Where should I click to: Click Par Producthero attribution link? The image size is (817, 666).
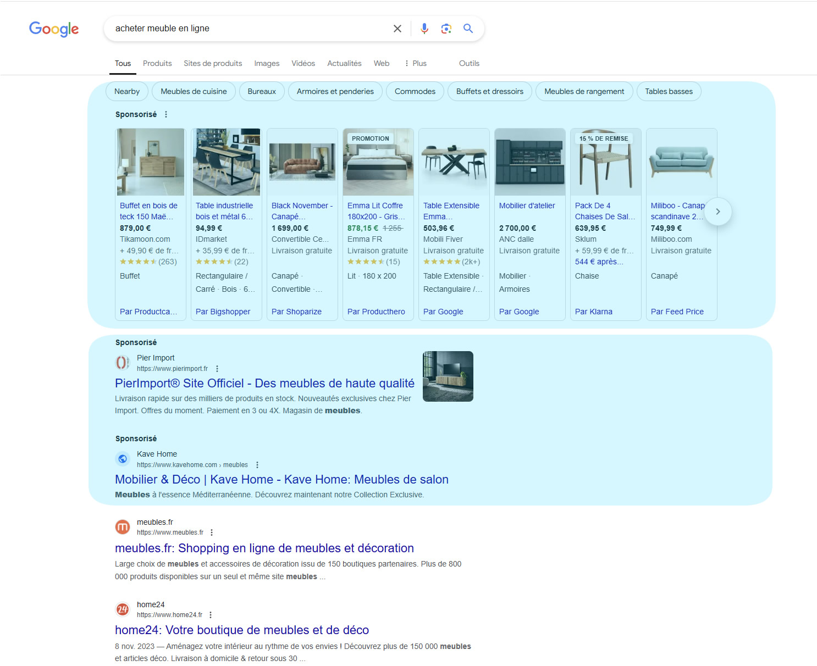[376, 312]
